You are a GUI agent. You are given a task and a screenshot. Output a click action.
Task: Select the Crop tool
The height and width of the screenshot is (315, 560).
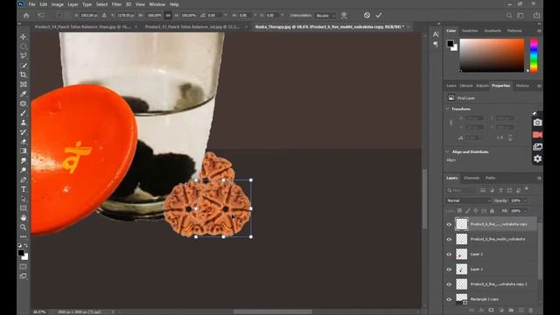click(24, 74)
